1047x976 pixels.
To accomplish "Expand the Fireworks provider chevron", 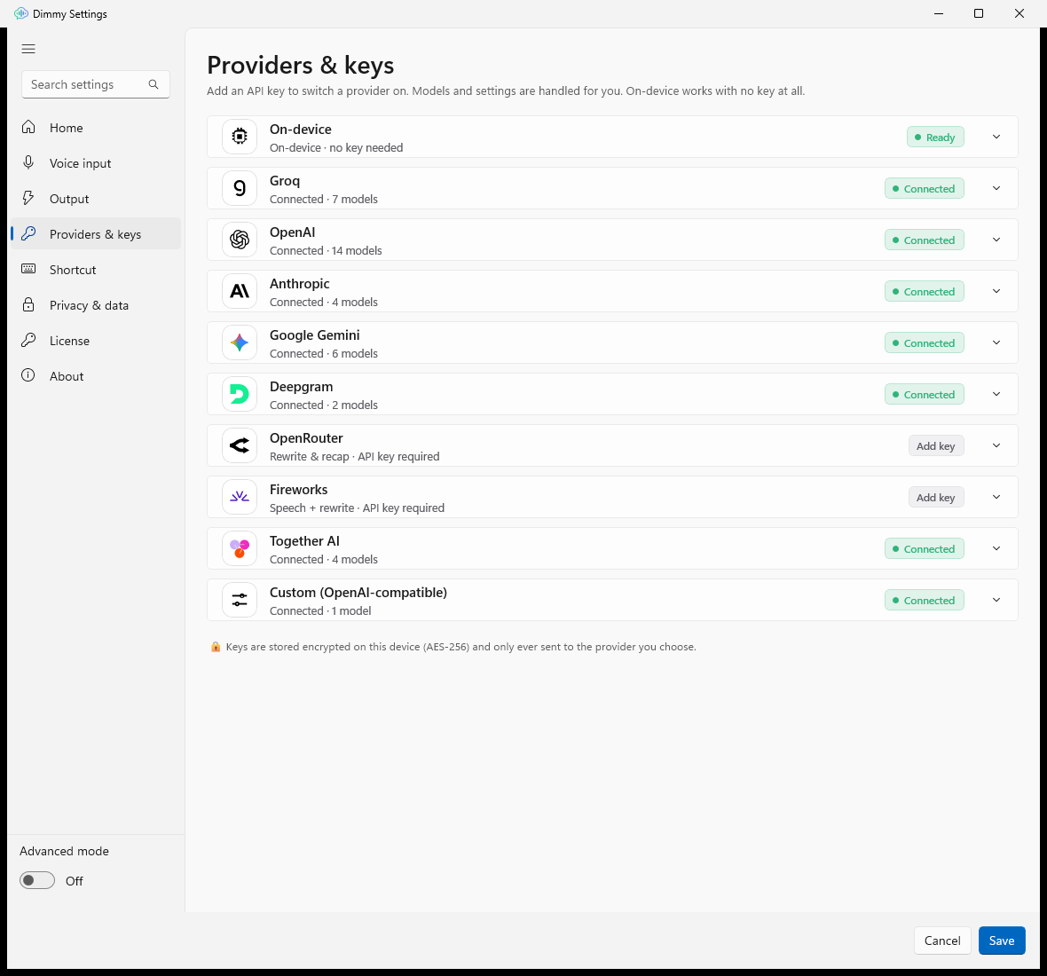I will tap(996, 497).
